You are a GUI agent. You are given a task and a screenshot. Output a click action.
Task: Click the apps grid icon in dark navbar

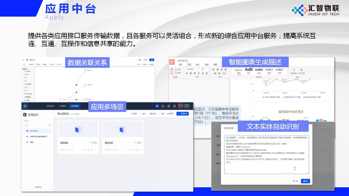point(25,106)
